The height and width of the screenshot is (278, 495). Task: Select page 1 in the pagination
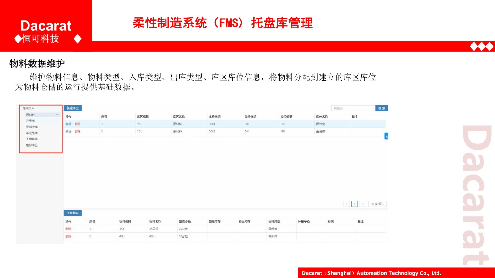click(355, 204)
